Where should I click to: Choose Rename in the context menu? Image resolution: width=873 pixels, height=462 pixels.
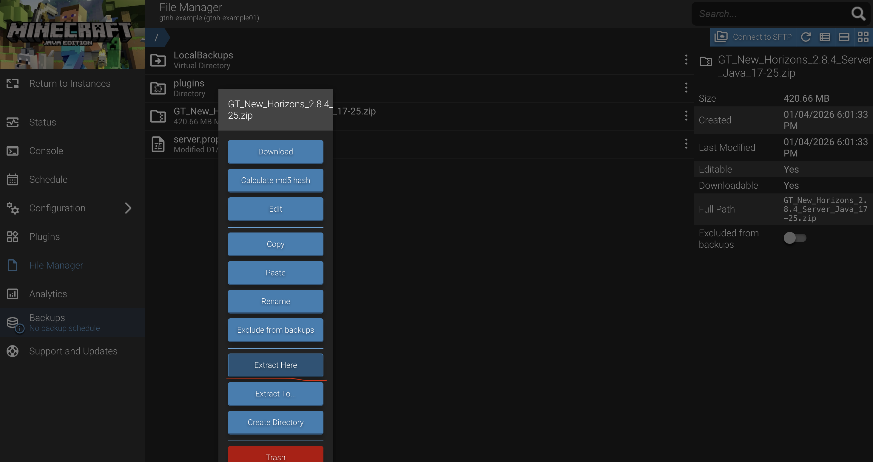click(x=275, y=301)
